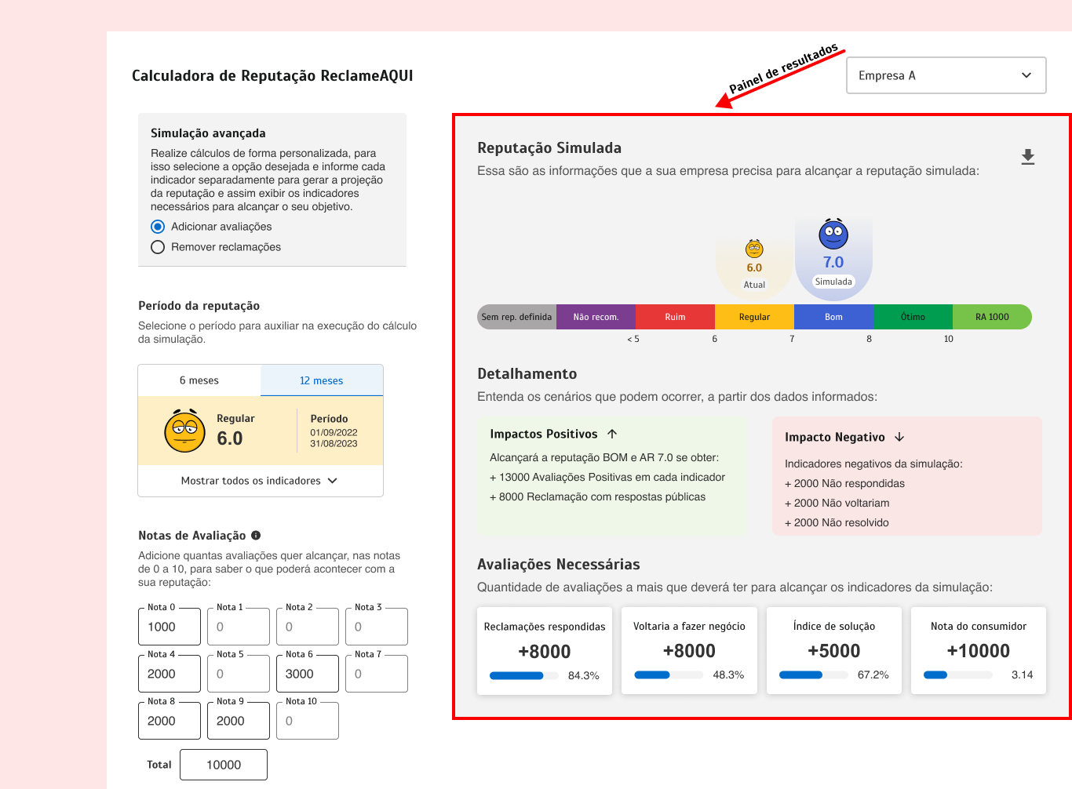Click the 67.2% percentage text
Image resolution: width=1072 pixels, height=789 pixels.
pyautogui.click(x=873, y=674)
